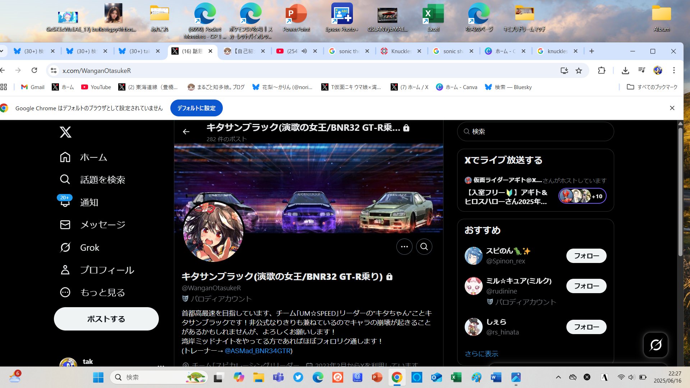The height and width of the screenshot is (388, 690).
Task: Open 検索 — Bluesky bookmark
Action: point(508,87)
